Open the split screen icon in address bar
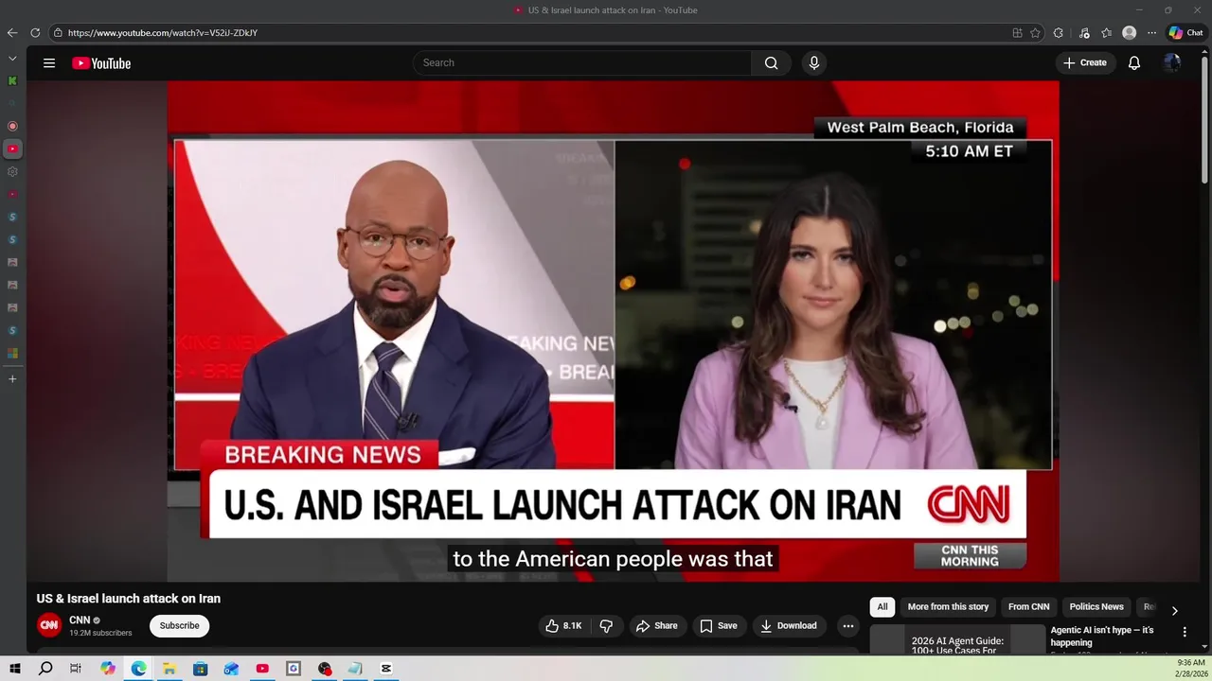1212x681 pixels. [1017, 32]
